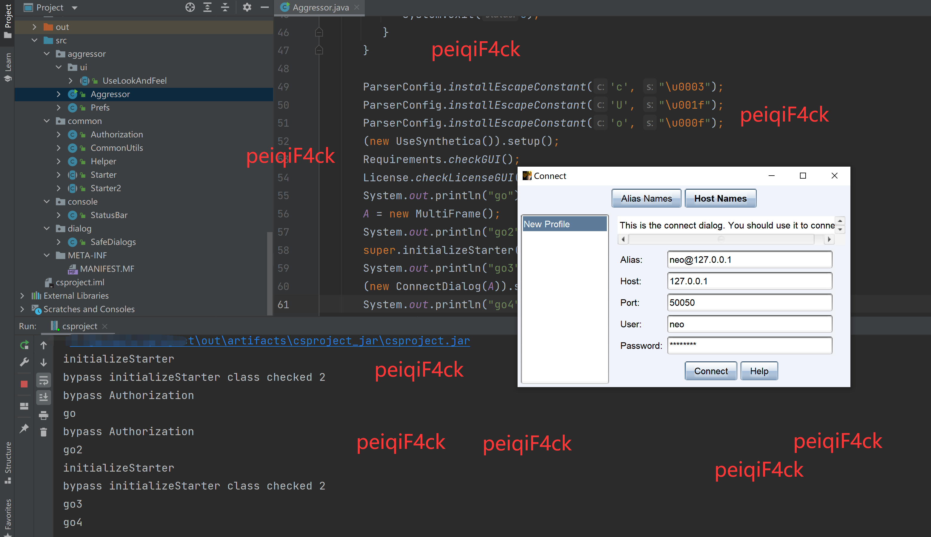Viewport: 931px width, 537px height.
Task: Expand the UseLookAndFeel class node
Action: click(70, 80)
